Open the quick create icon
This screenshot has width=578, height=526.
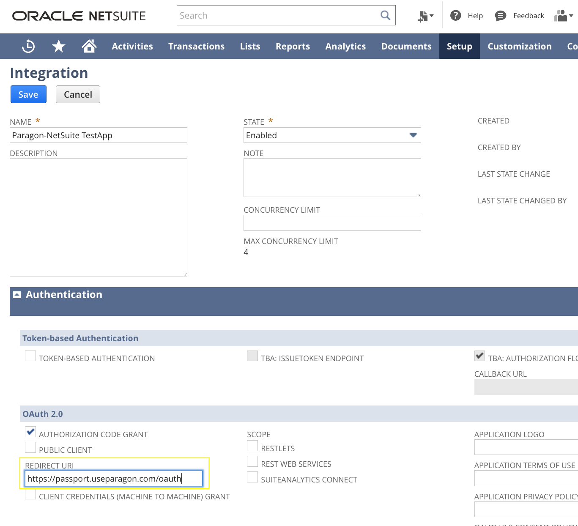click(x=422, y=15)
